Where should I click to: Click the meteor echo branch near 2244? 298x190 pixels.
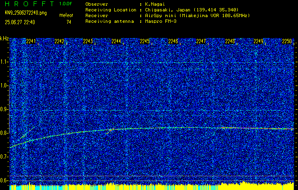pos(109,132)
